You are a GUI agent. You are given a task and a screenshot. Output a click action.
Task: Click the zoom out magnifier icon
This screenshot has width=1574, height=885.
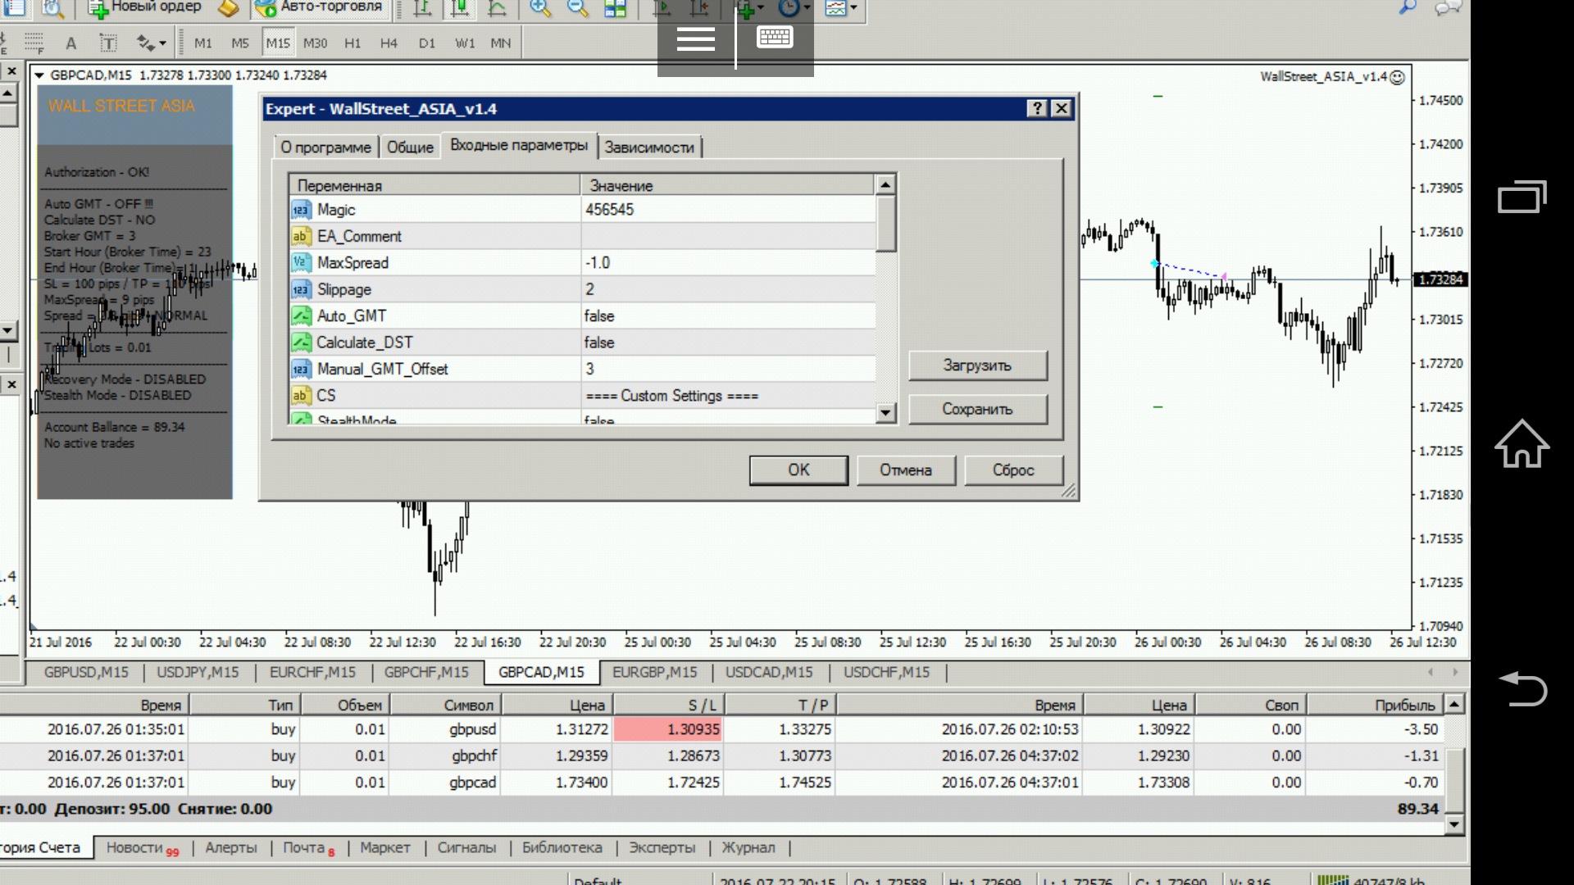pyautogui.click(x=577, y=8)
